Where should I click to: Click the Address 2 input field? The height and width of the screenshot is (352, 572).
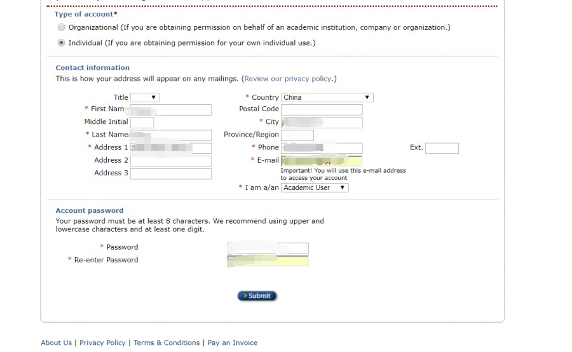170,161
